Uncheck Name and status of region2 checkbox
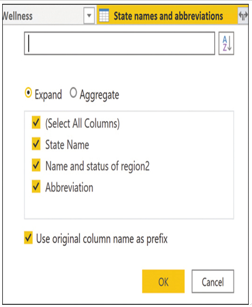Viewport: 252px width, 307px height. point(36,165)
